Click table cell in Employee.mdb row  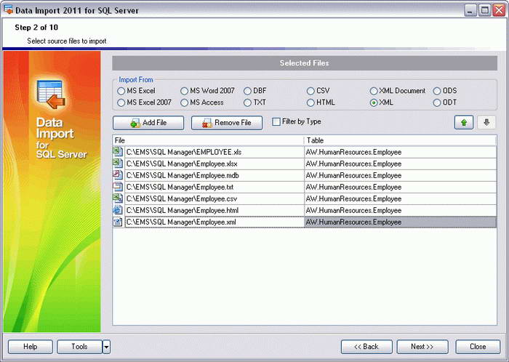(400, 175)
